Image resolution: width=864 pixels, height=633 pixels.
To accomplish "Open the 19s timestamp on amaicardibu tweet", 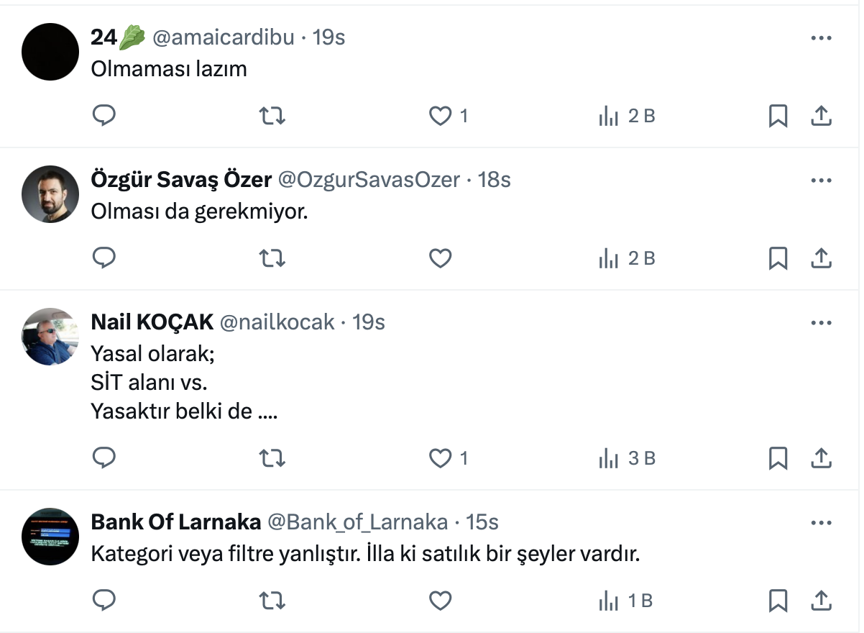I will (x=329, y=37).
